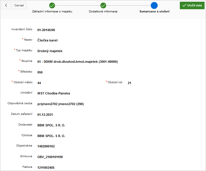Click the location value MST Chodba-Panska

click(x=54, y=93)
